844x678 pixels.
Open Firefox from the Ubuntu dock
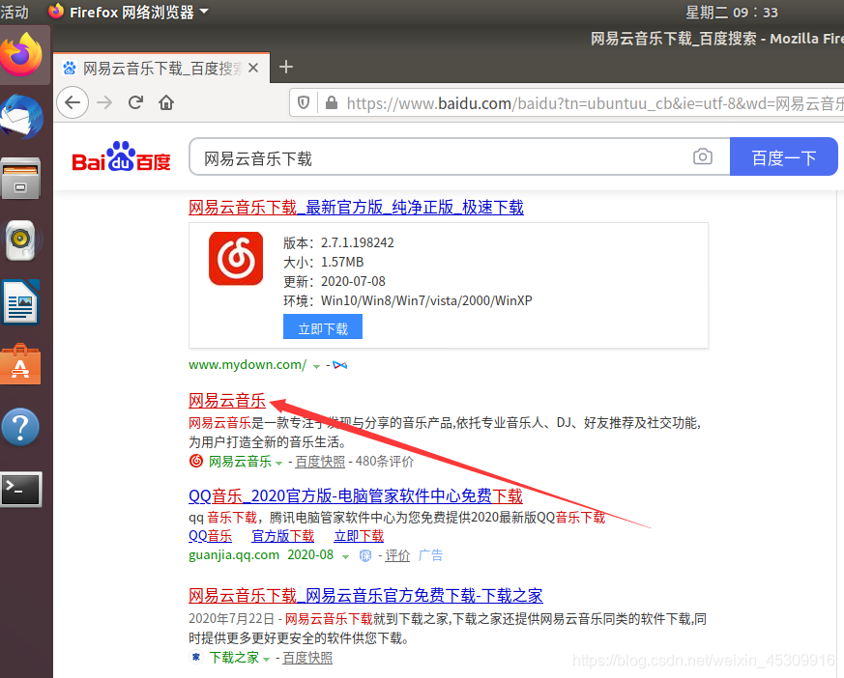21,55
